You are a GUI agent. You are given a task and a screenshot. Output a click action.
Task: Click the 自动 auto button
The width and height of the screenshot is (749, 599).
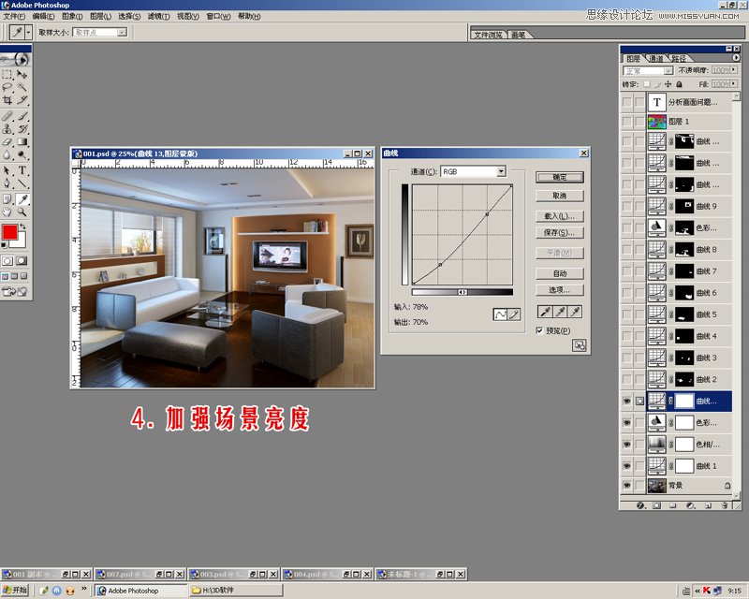point(559,273)
